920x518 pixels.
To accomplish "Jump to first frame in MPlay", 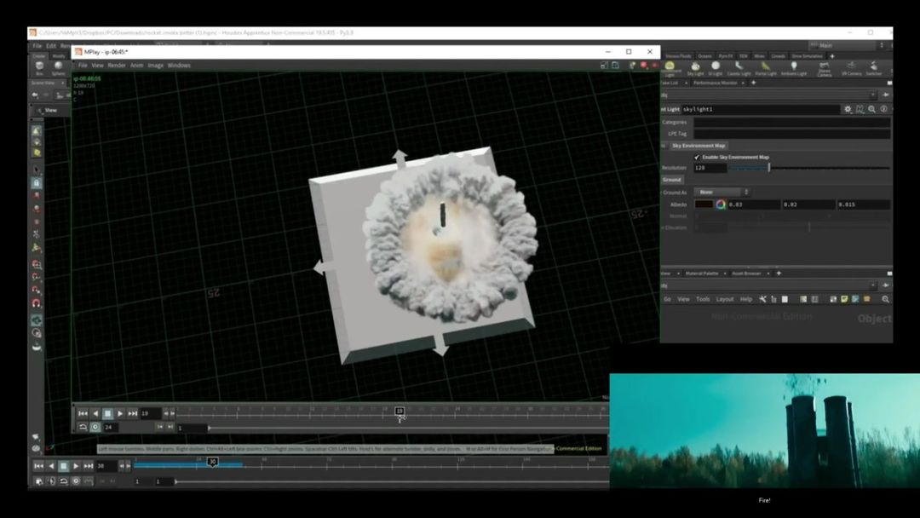I will coord(83,413).
